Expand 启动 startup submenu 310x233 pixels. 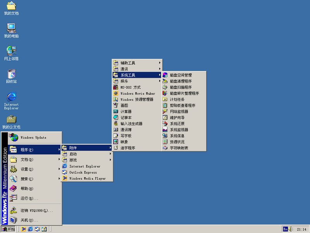(87, 154)
